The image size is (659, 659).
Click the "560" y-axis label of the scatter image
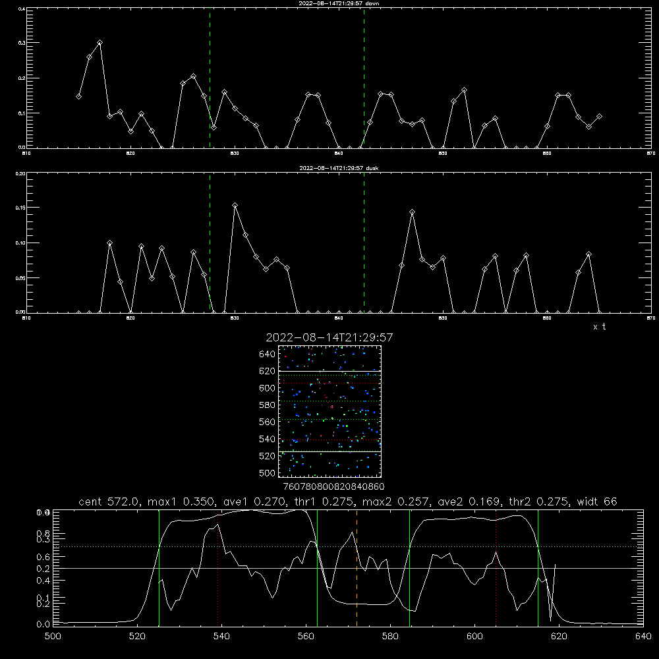[x=268, y=422]
